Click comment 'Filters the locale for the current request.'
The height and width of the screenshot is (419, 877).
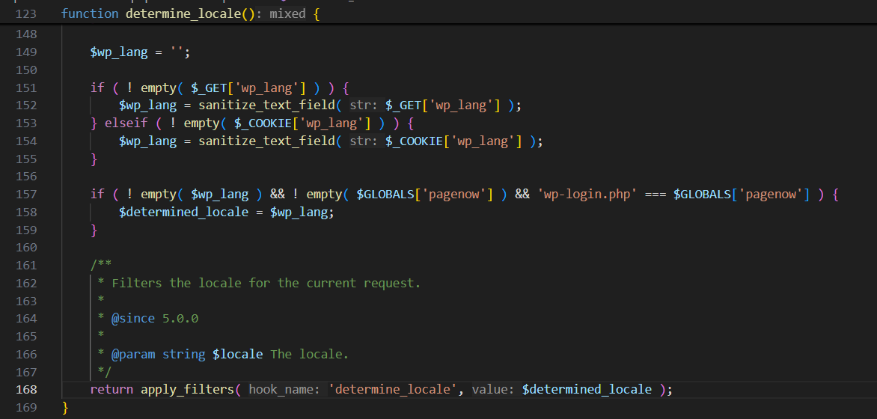click(266, 283)
